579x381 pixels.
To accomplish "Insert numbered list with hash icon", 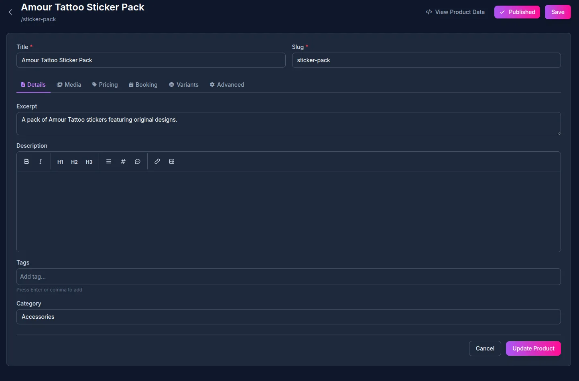I will point(123,161).
